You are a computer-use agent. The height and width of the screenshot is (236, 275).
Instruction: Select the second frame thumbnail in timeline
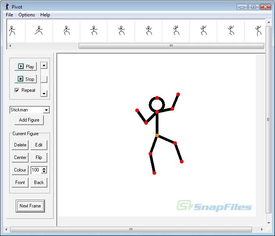click(39, 31)
